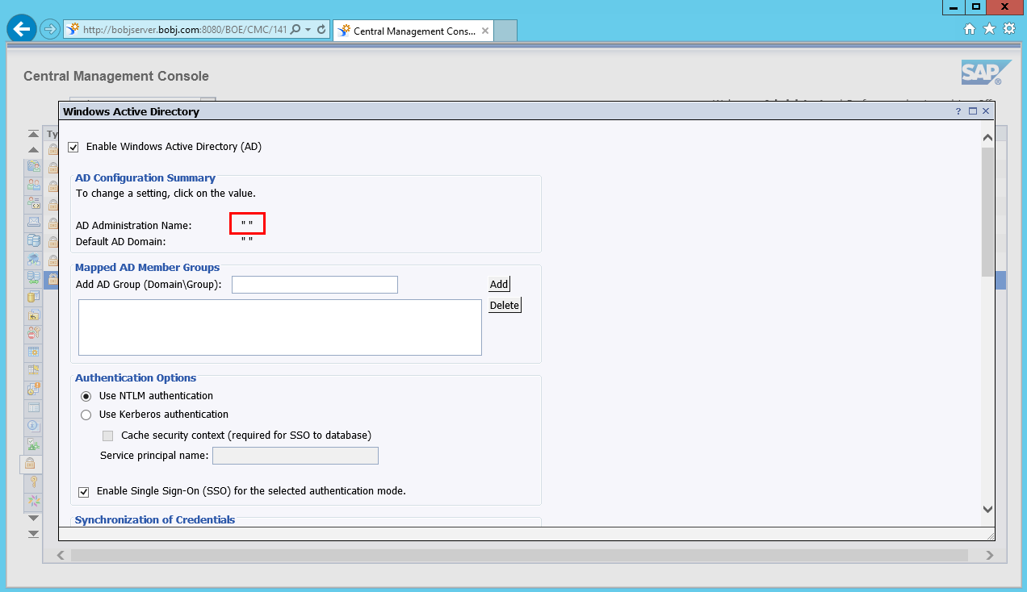The width and height of the screenshot is (1027, 592).
Task: Open the License Keys golden key icon
Action: point(33,482)
